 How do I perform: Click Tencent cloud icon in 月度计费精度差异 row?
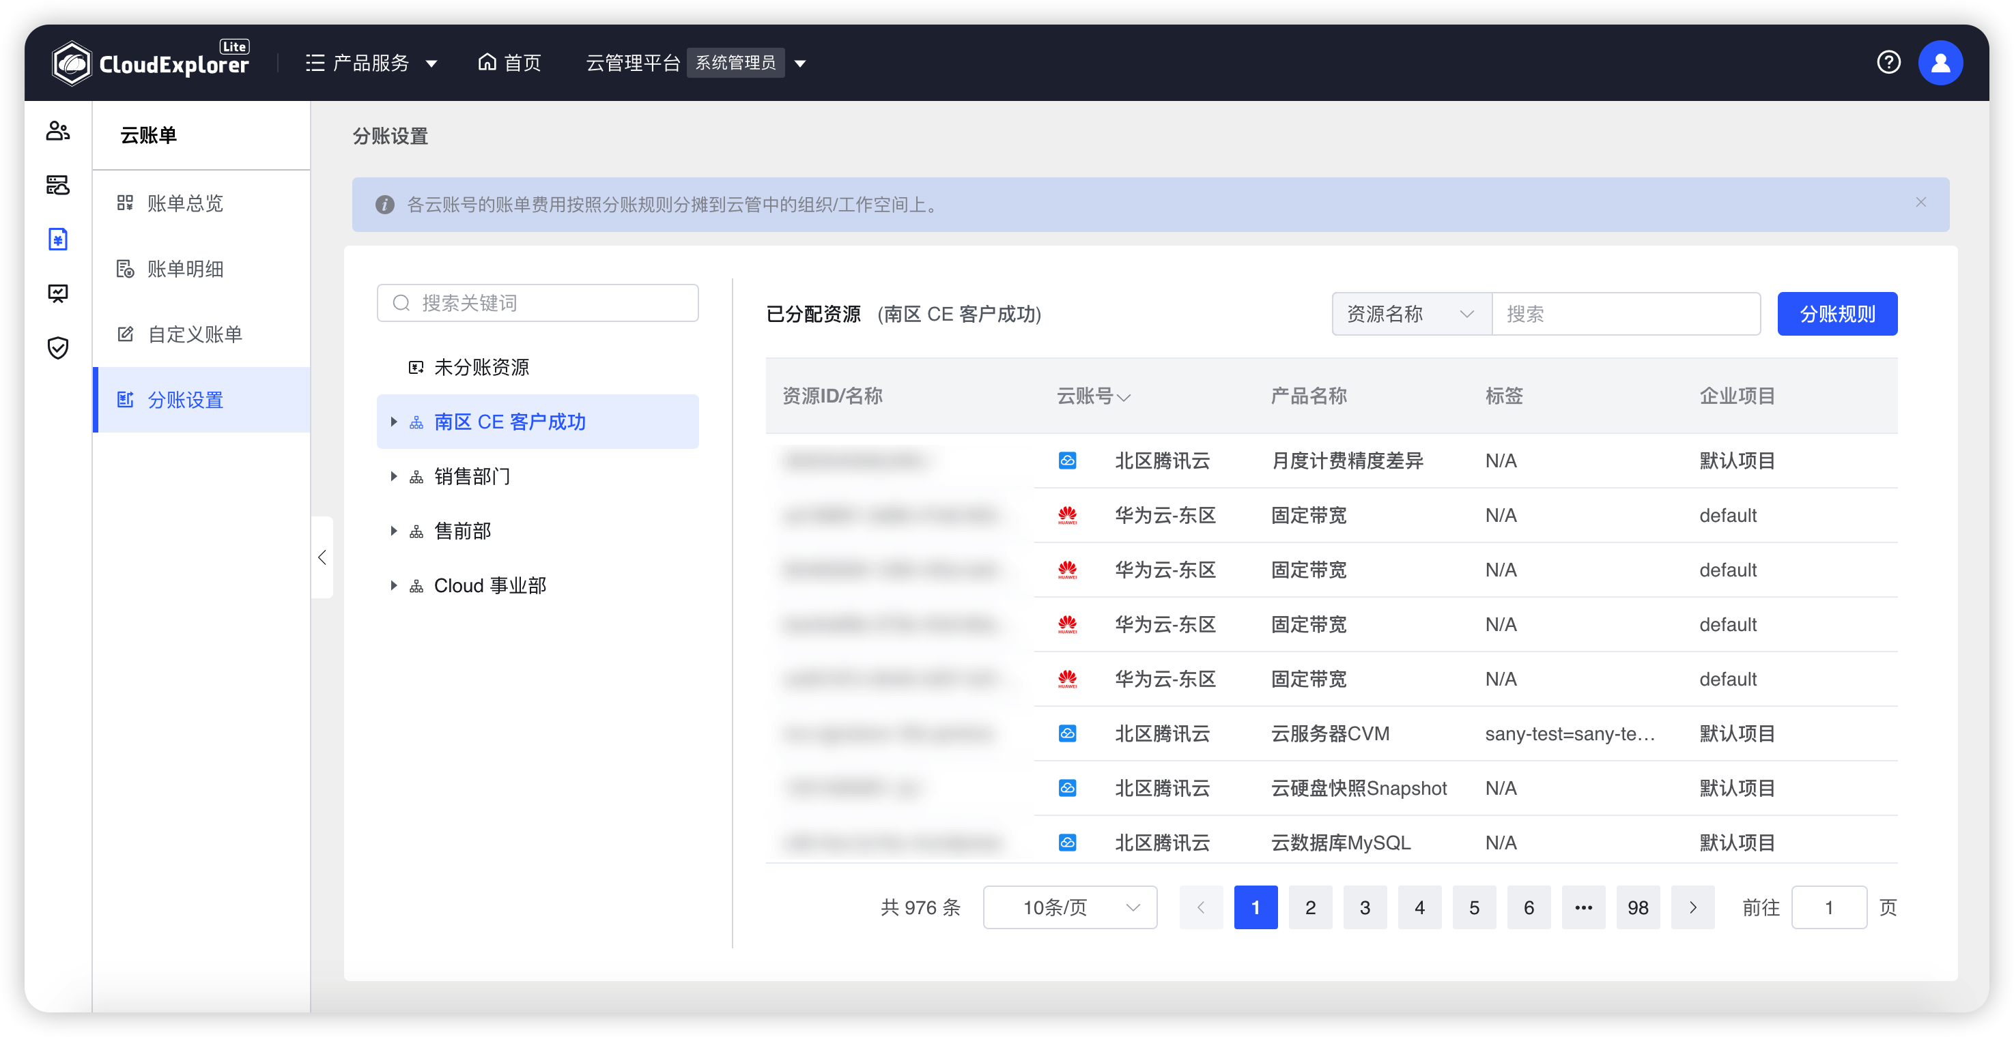tap(1067, 461)
